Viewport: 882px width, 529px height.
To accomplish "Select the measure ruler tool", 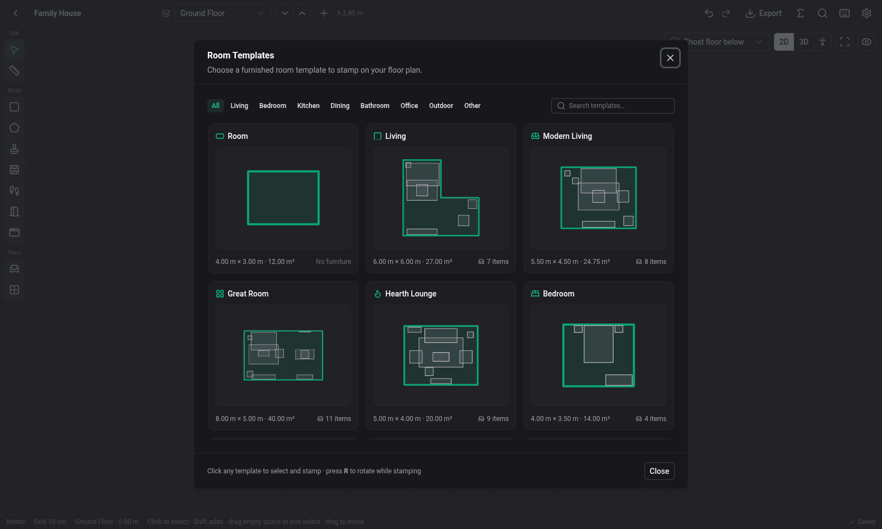I will (14, 71).
